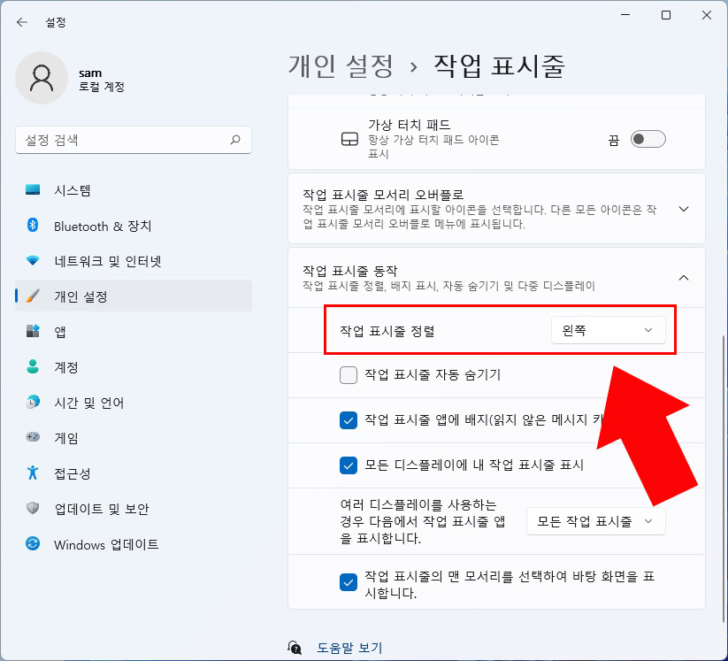Open 도움말 보기 link
Screen dimensions: 728x661
click(x=349, y=648)
